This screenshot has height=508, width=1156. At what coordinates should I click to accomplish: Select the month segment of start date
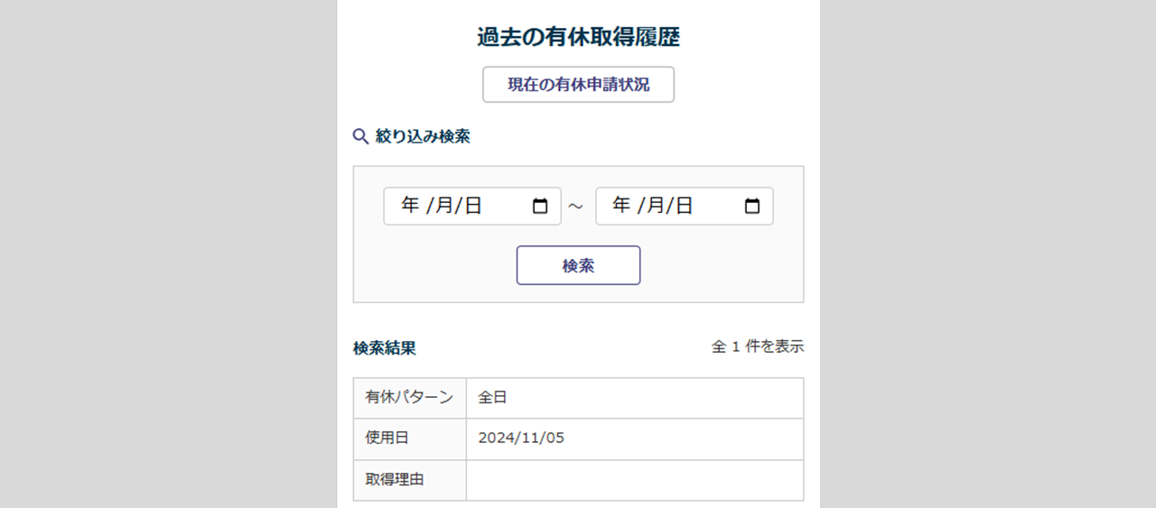[x=443, y=207]
